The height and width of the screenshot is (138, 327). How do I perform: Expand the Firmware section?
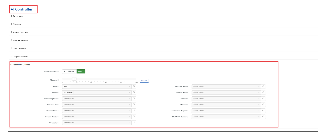click(x=17, y=24)
